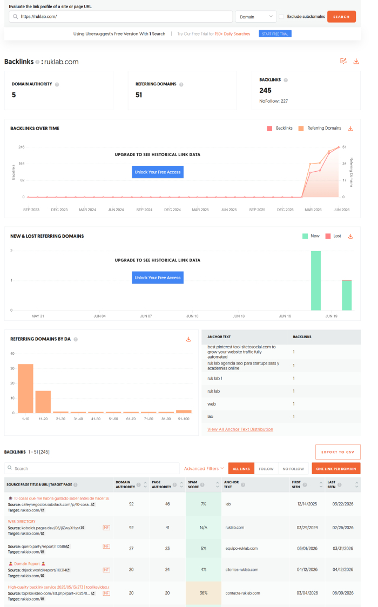378x607 pixels.
Task: Open the Source Page Title column info icon
Action: click(76, 484)
